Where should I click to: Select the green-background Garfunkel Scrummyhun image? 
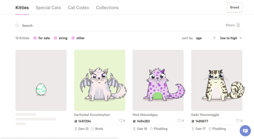100,80
